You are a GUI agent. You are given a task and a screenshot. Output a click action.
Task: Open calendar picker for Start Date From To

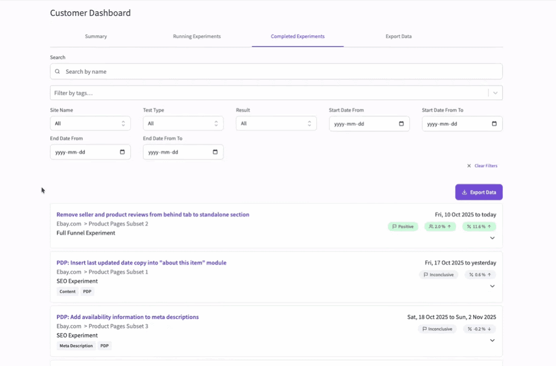click(494, 124)
